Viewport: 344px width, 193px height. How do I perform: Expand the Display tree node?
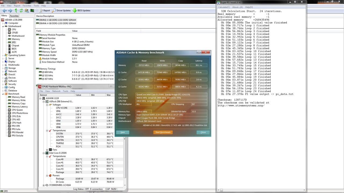click(x=3, y=62)
